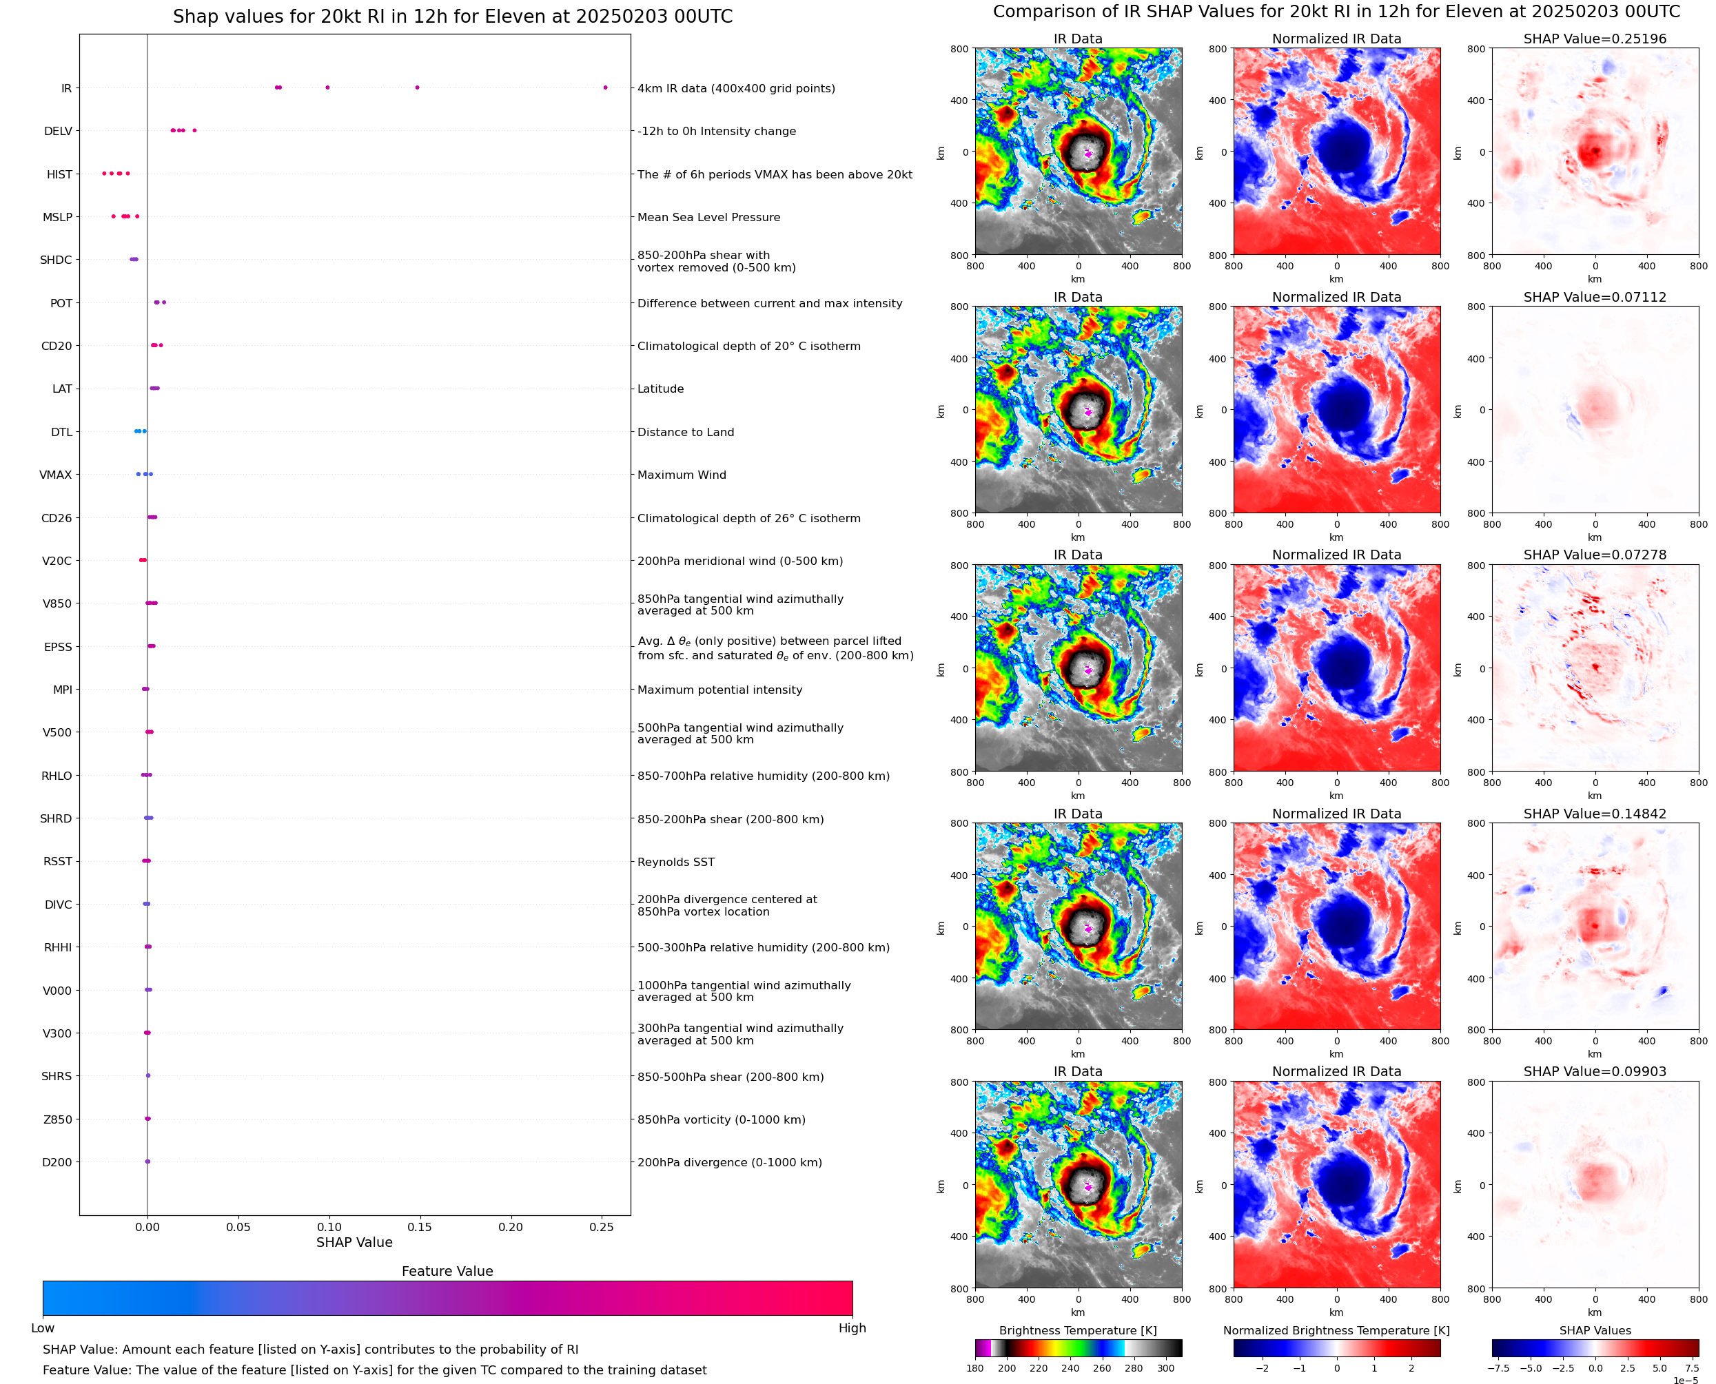Click the SHAP Value=0.09903 heatmap

[x=1595, y=1185]
